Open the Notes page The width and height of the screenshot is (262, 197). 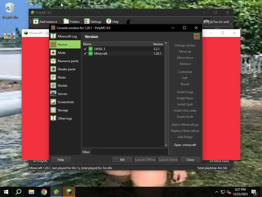(65, 77)
